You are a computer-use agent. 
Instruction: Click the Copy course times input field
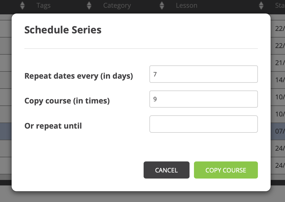click(203, 99)
